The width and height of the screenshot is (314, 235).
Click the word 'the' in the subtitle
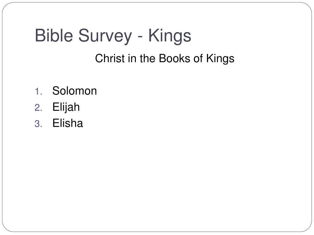pyautogui.click(x=147, y=58)
